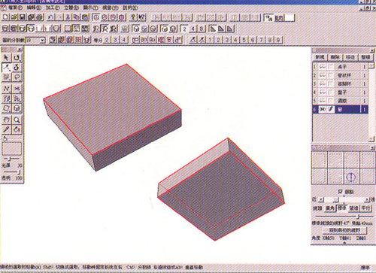Select the rotate tool in toolbox
Screen dimensions: 376x273
pyautogui.click(x=17, y=58)
